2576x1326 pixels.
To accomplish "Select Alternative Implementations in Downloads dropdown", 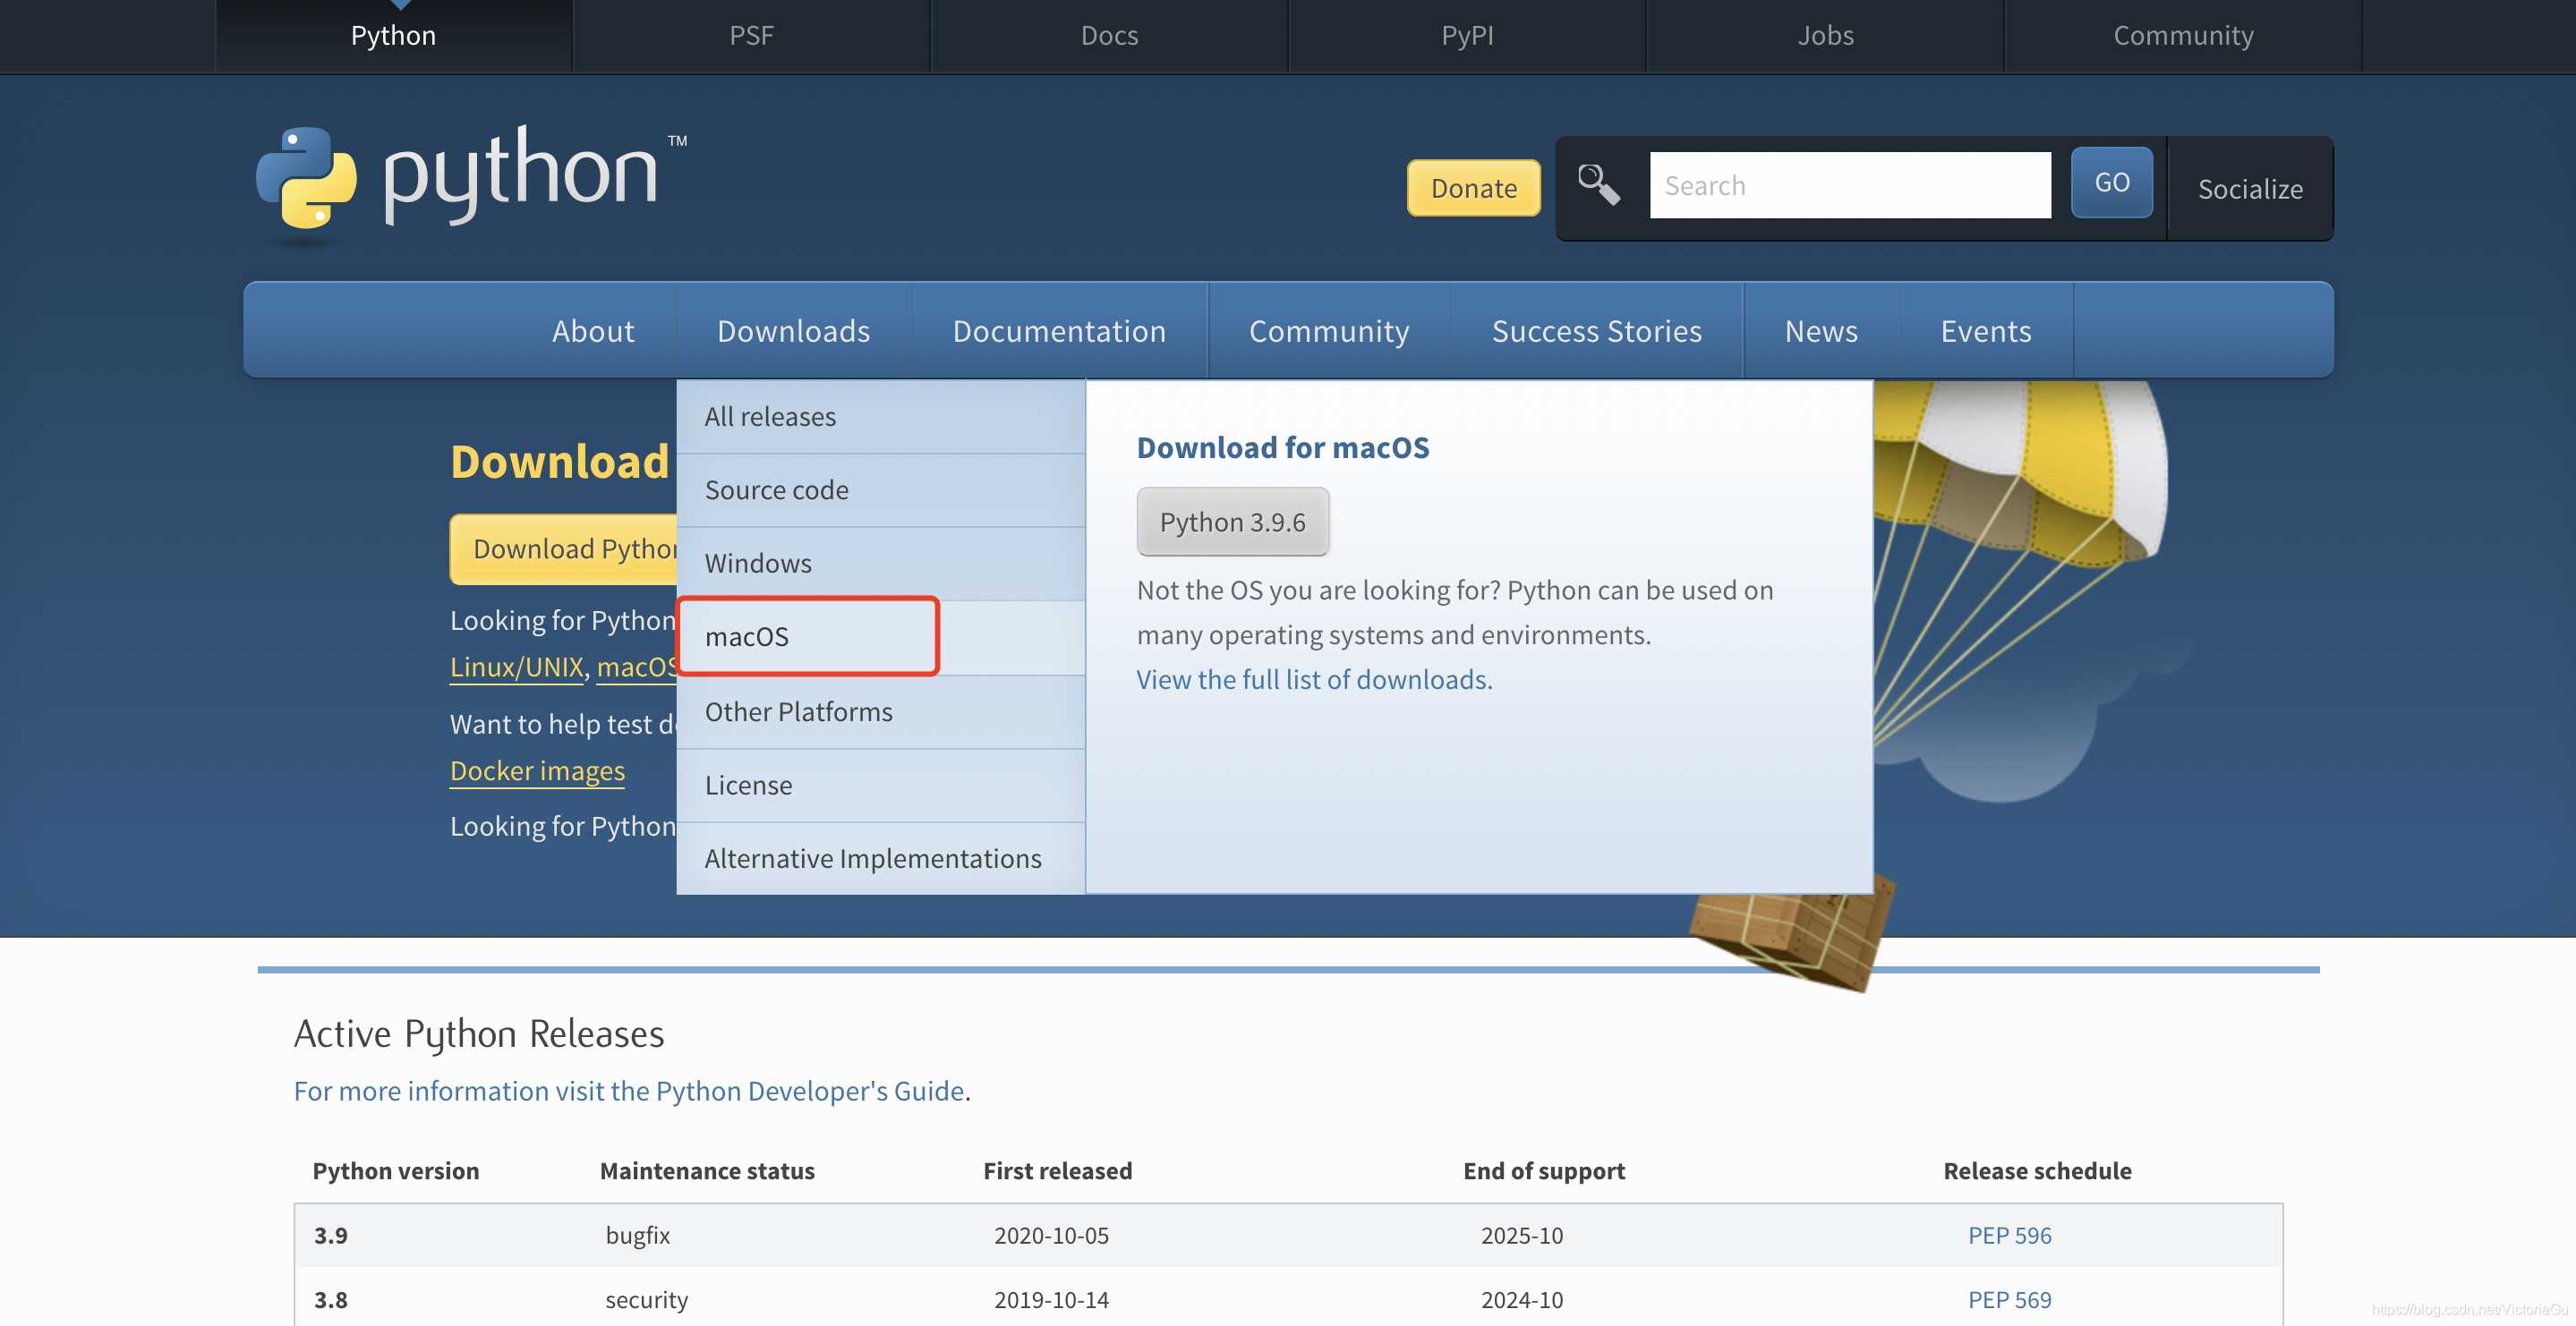I will coord(881,858).
